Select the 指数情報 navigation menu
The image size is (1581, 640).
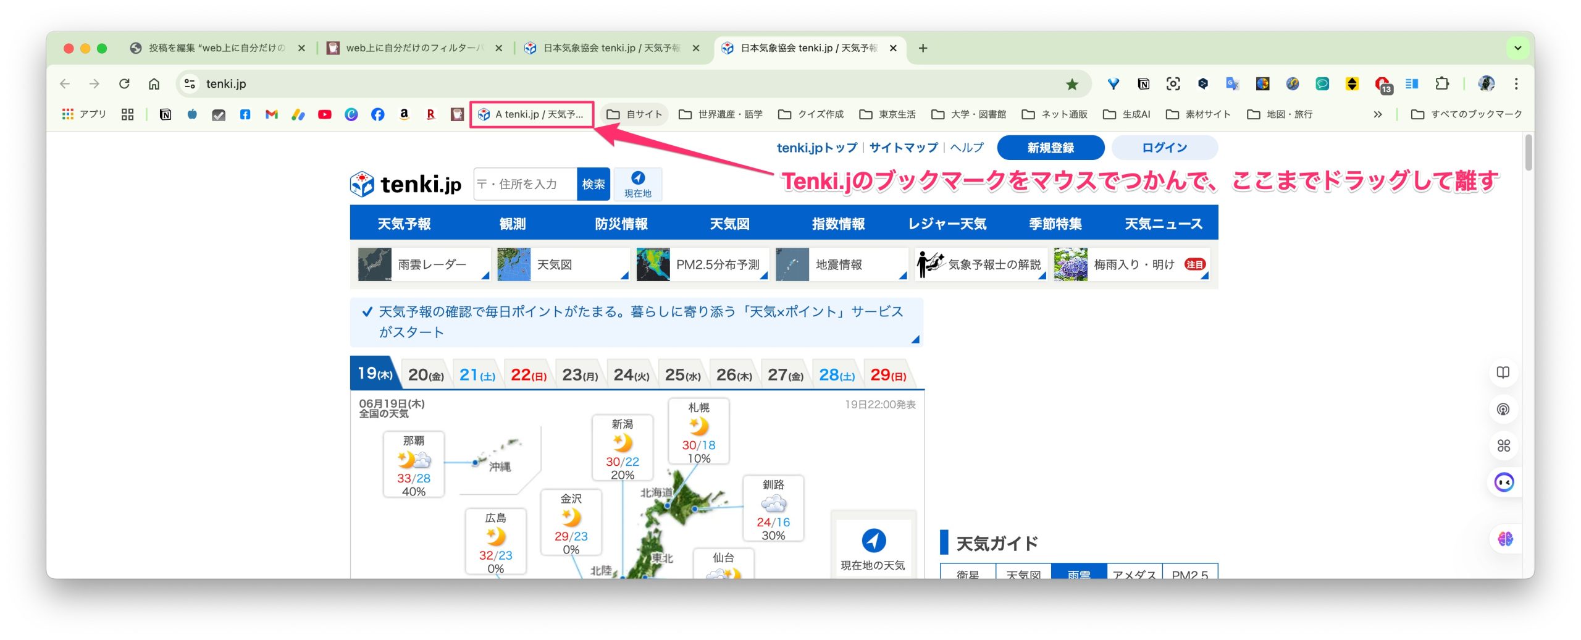[x=838, y=224]
